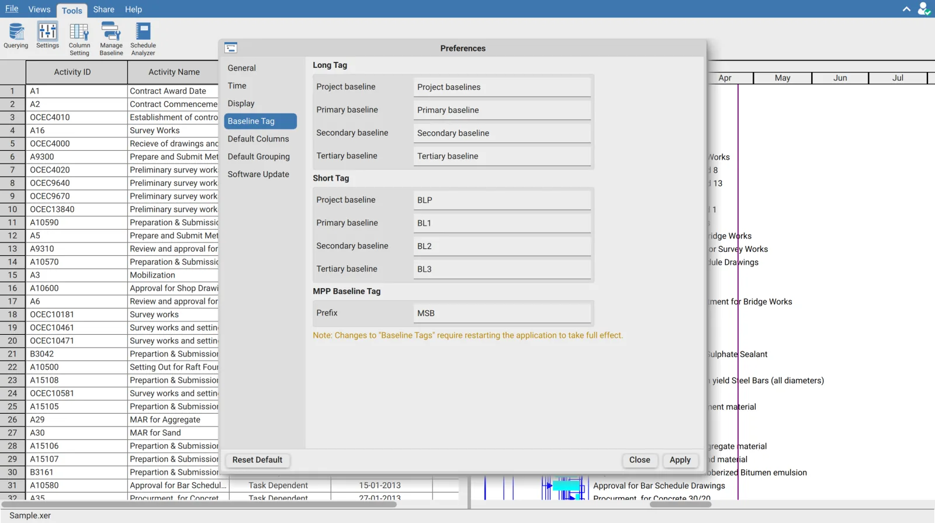Select Display preferences category
935x523 pixels.
click(x=260, y=103)
